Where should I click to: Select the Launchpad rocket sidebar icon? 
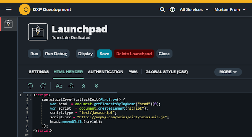point(9,24)
